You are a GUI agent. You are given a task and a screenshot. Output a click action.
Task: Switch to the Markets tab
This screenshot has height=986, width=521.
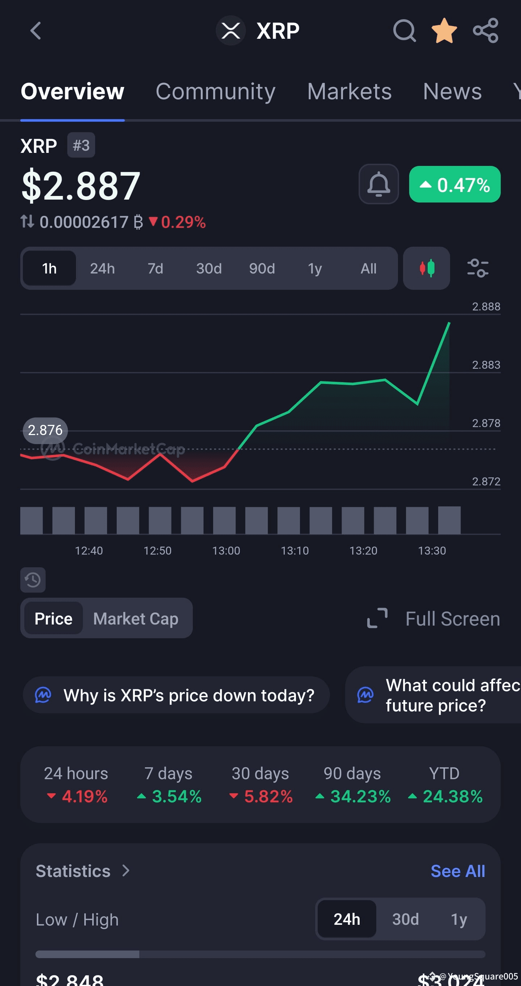tap(350, 92)
